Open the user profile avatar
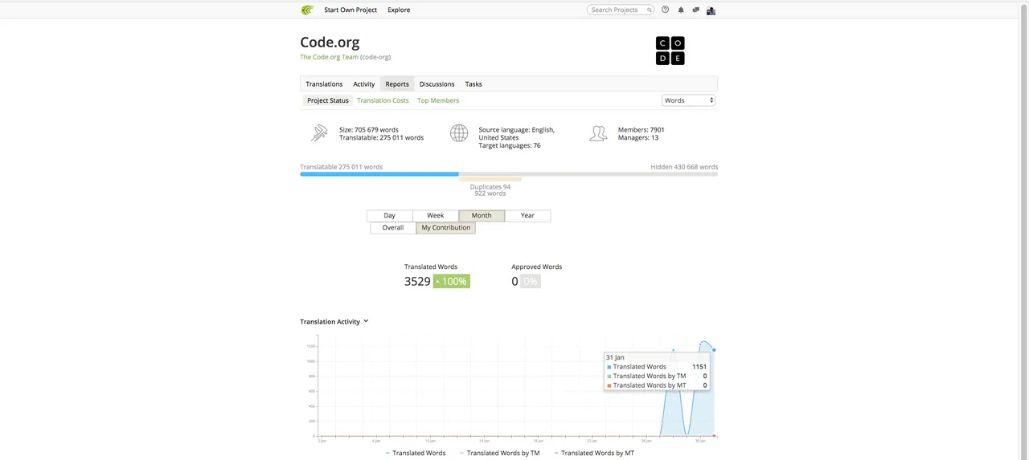The image size is (1029, 460). (711, 10)
